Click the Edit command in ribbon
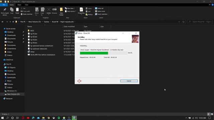This screenshot has width=214, height=120. pyautogui.click(x=88, y=11)
